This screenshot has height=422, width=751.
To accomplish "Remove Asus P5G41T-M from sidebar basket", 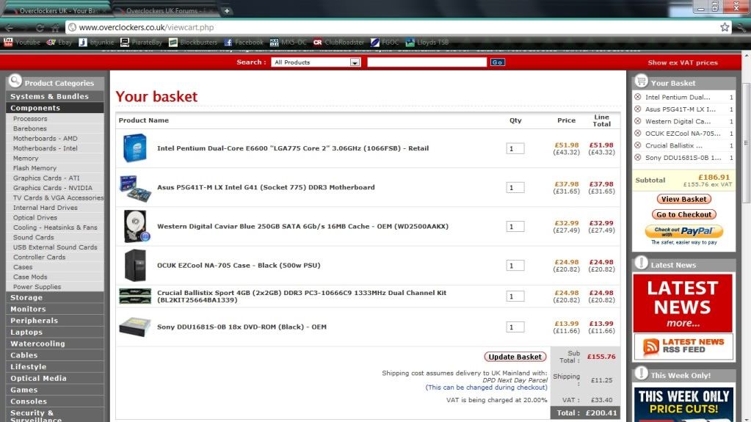I will (637, 109).
